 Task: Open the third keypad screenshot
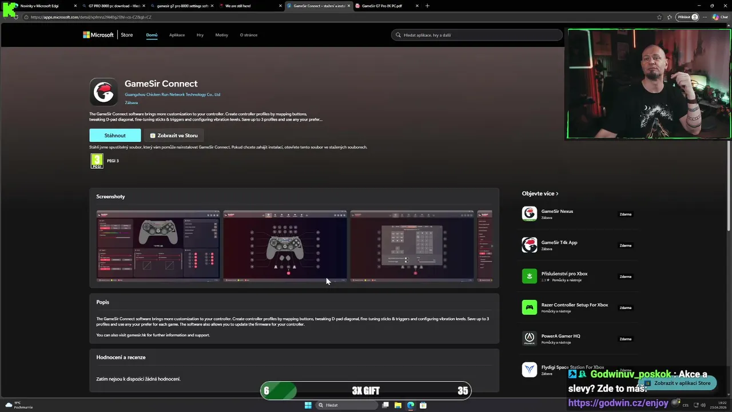coord(412,246)
